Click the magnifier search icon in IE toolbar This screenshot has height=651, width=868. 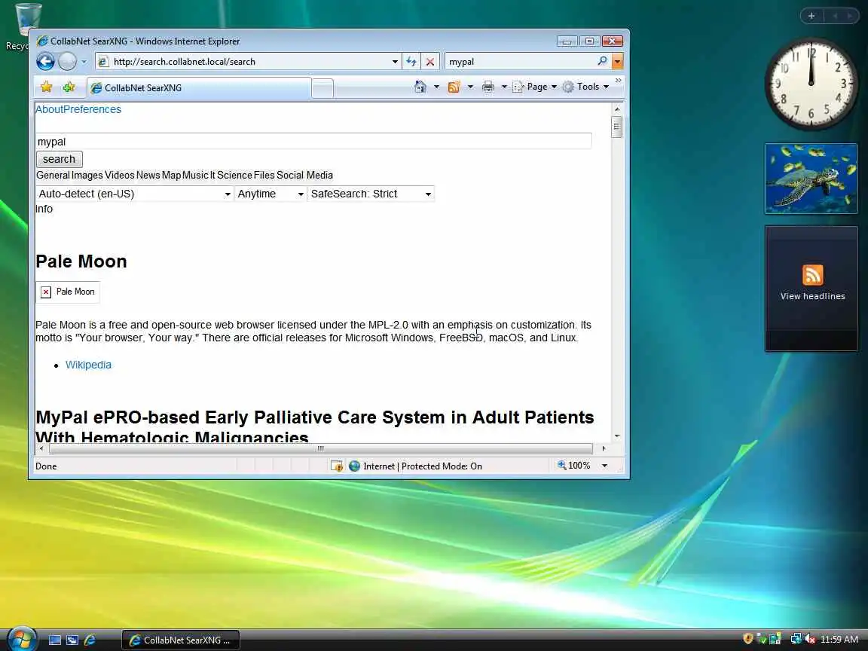(x=602, y=61)
